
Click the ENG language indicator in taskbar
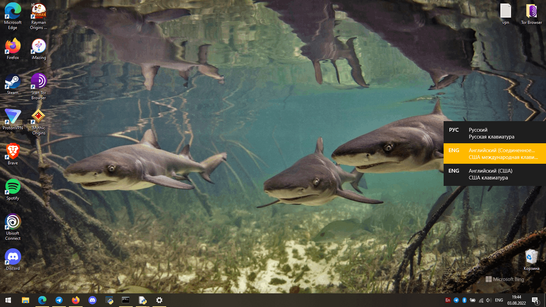499,300
